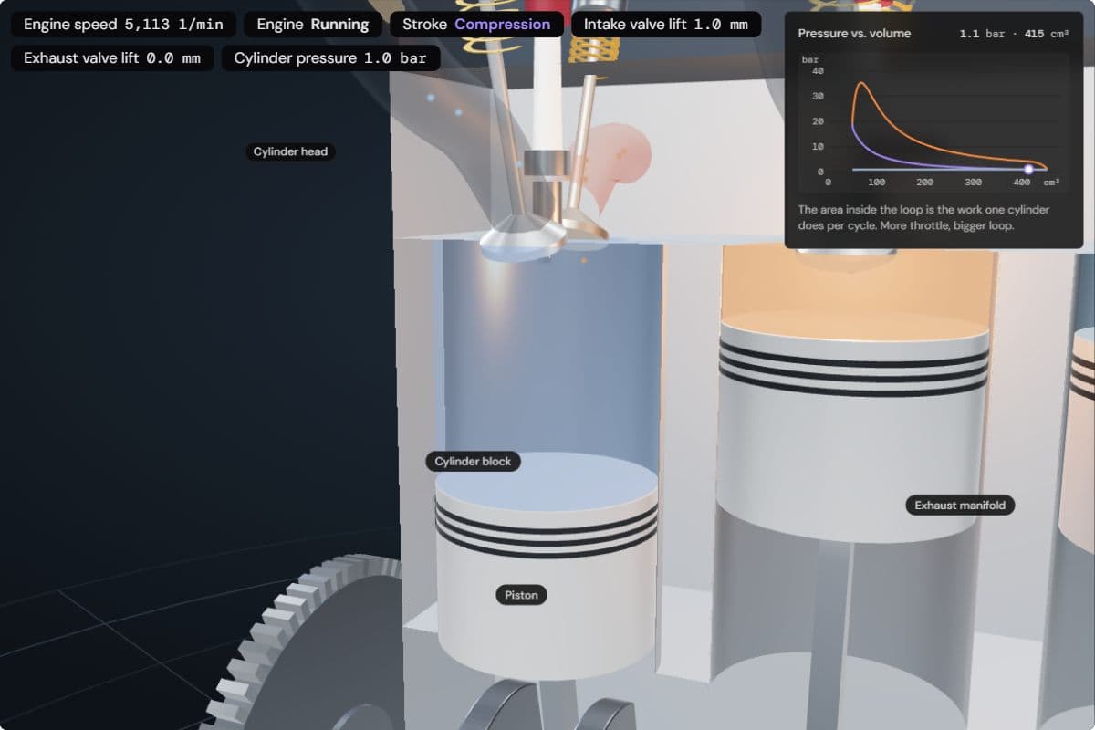This screenshot has width=1095, height=730.
Task: Click the 100 tick on the volume axis
Action: tap(877, 182)
